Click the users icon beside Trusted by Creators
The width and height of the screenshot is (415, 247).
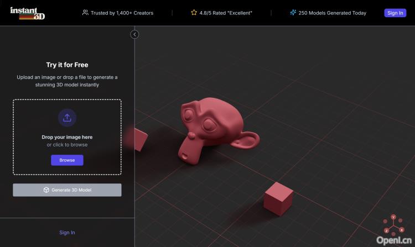[x=85, y=13]
